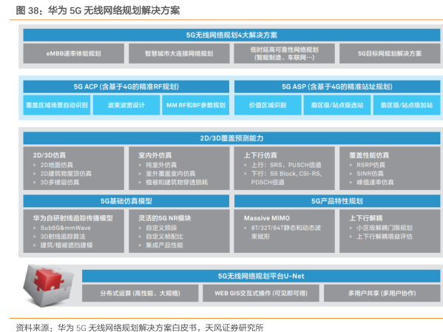Click the '价值区域识别' tile
Image resolution: width=443 pixels, height=332 pixels.
click(268, 105)
